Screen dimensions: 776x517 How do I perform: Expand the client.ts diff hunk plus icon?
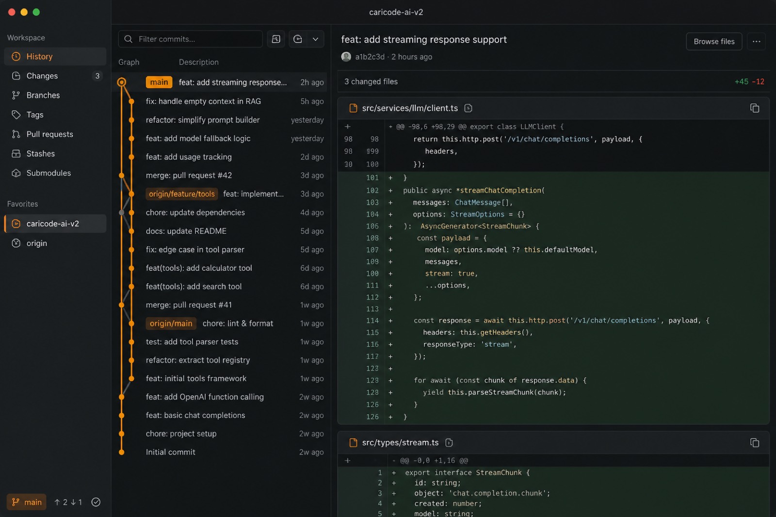(347, 127)
